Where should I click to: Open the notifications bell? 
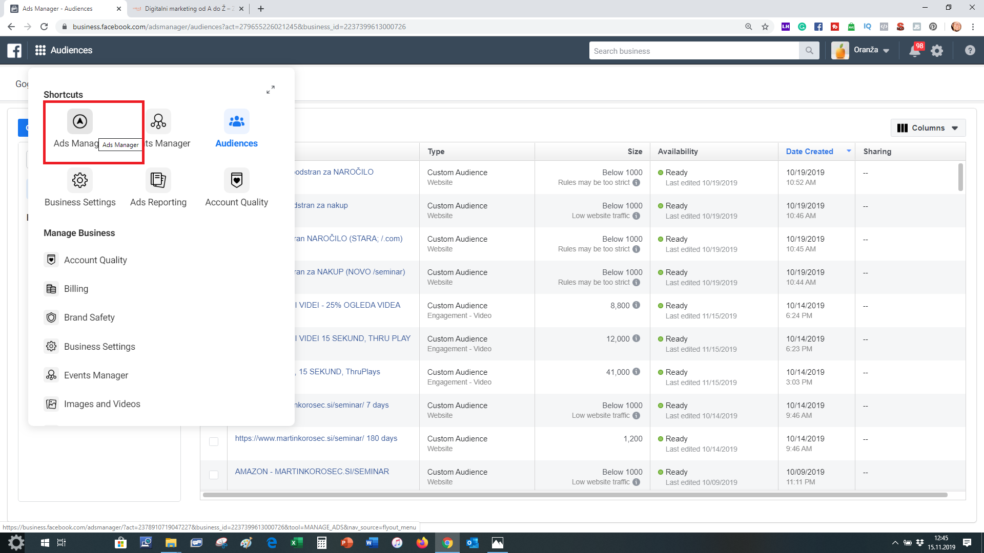915,50
